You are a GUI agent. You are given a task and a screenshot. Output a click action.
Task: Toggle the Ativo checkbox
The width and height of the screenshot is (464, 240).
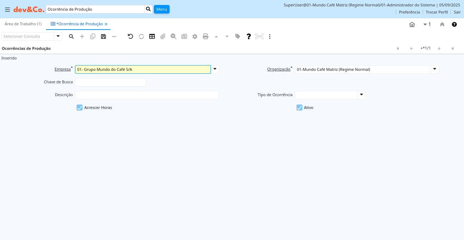(299, 108)
